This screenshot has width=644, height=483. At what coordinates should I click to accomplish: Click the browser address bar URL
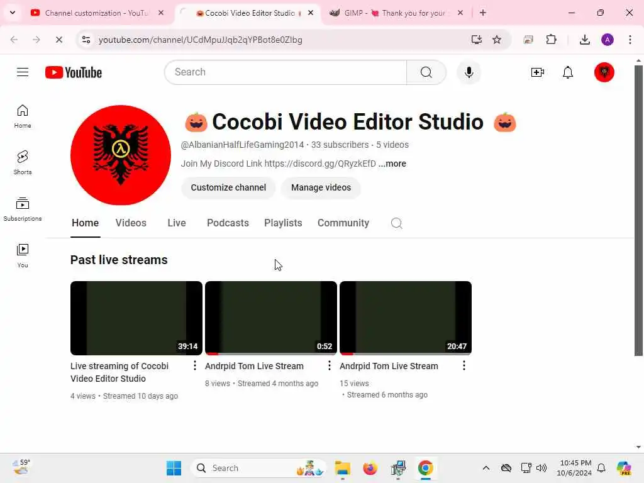pos(201,40)
